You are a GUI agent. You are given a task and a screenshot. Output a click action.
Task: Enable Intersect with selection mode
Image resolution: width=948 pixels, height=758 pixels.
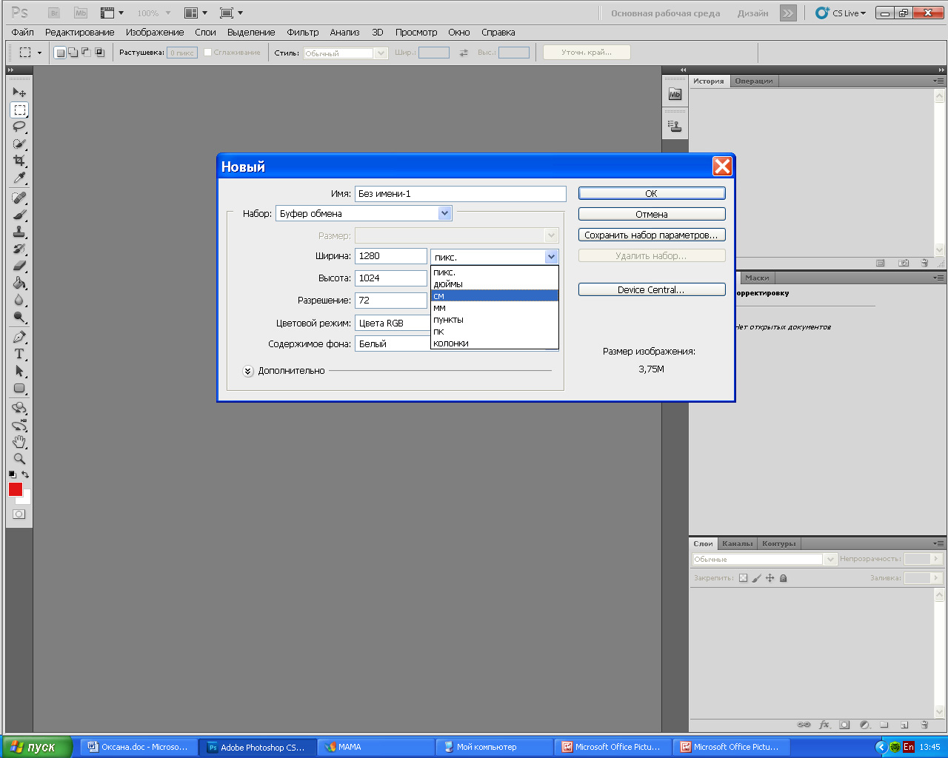coord(99,53)
